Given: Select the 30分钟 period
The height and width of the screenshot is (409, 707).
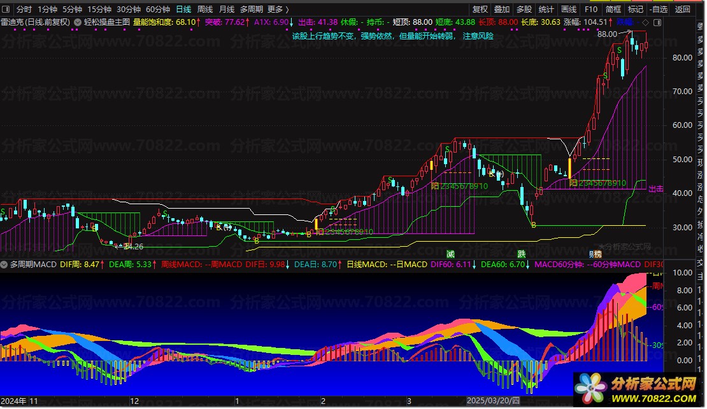Looking at the screenshot, I should click(128, 9).
